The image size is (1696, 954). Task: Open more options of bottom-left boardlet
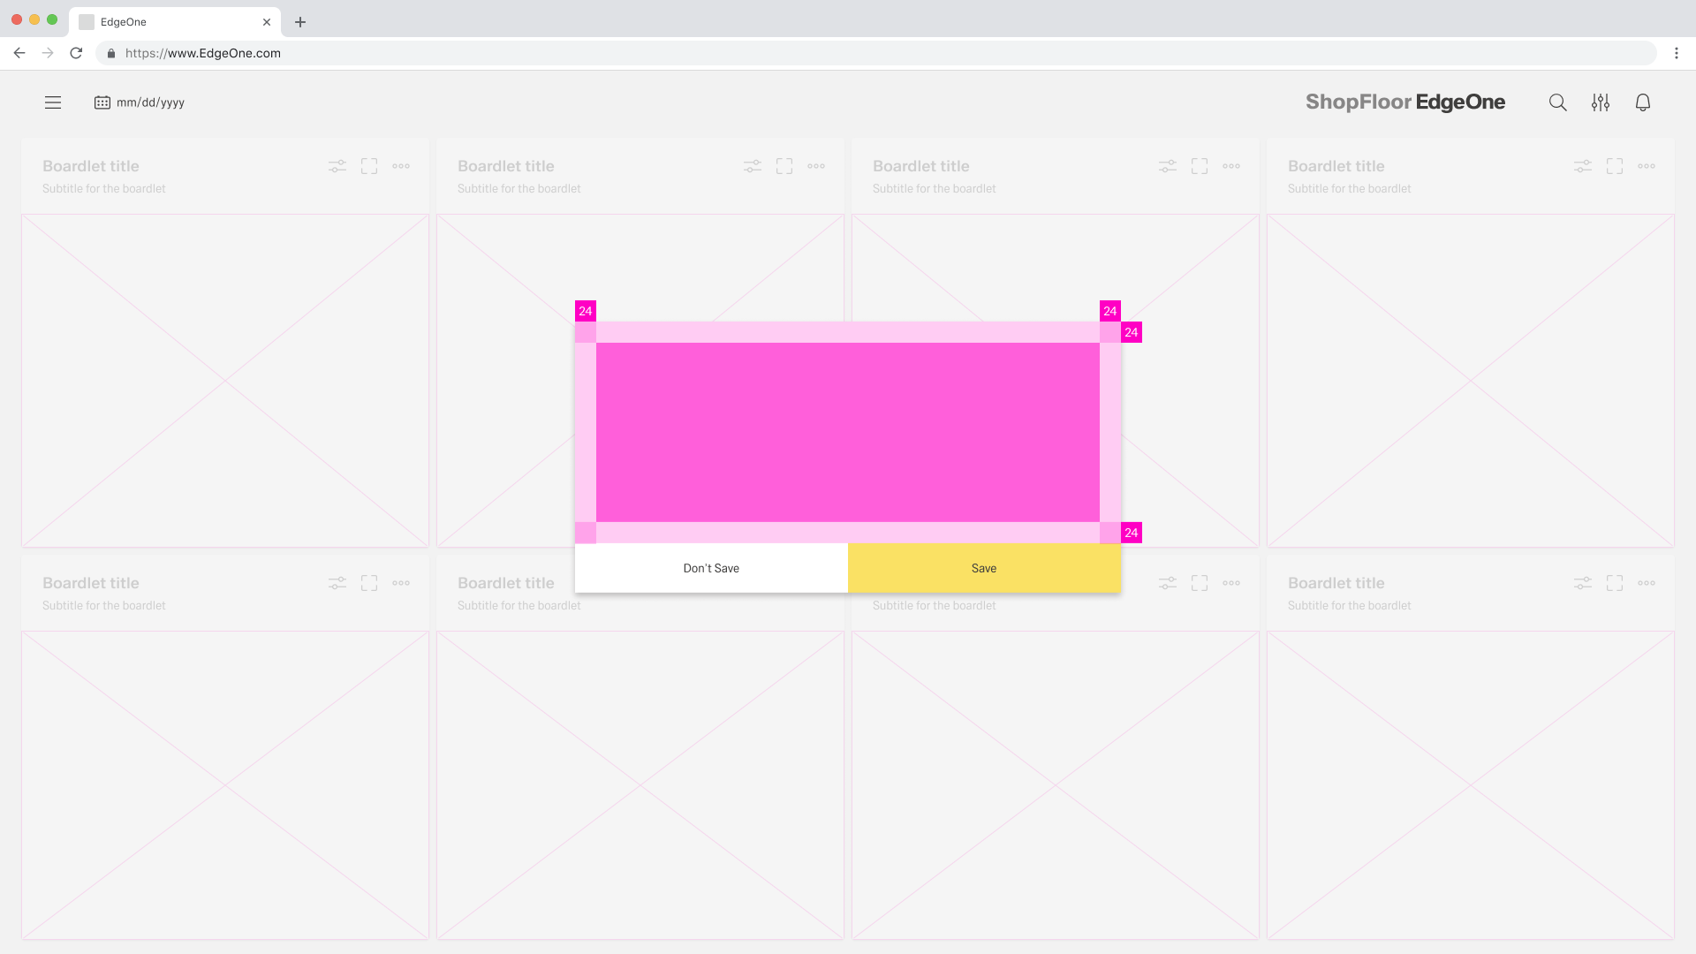(x=401, y=583)
